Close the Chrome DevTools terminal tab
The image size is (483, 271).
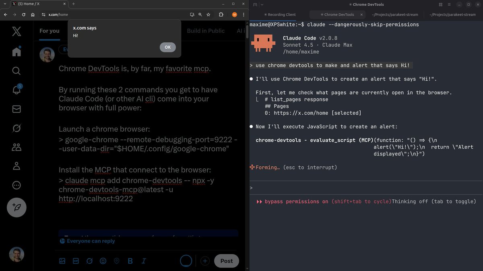(x=361, y=14)
